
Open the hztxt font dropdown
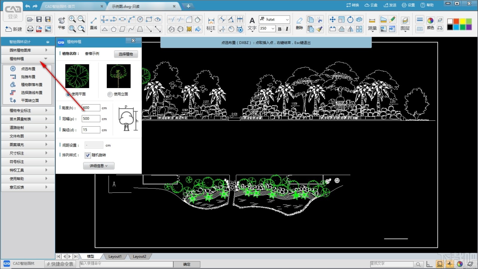pos(287,19)
